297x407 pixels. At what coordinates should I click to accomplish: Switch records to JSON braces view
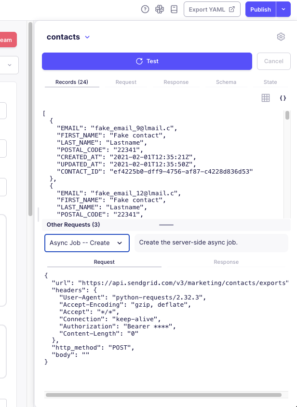click(283, 98)
